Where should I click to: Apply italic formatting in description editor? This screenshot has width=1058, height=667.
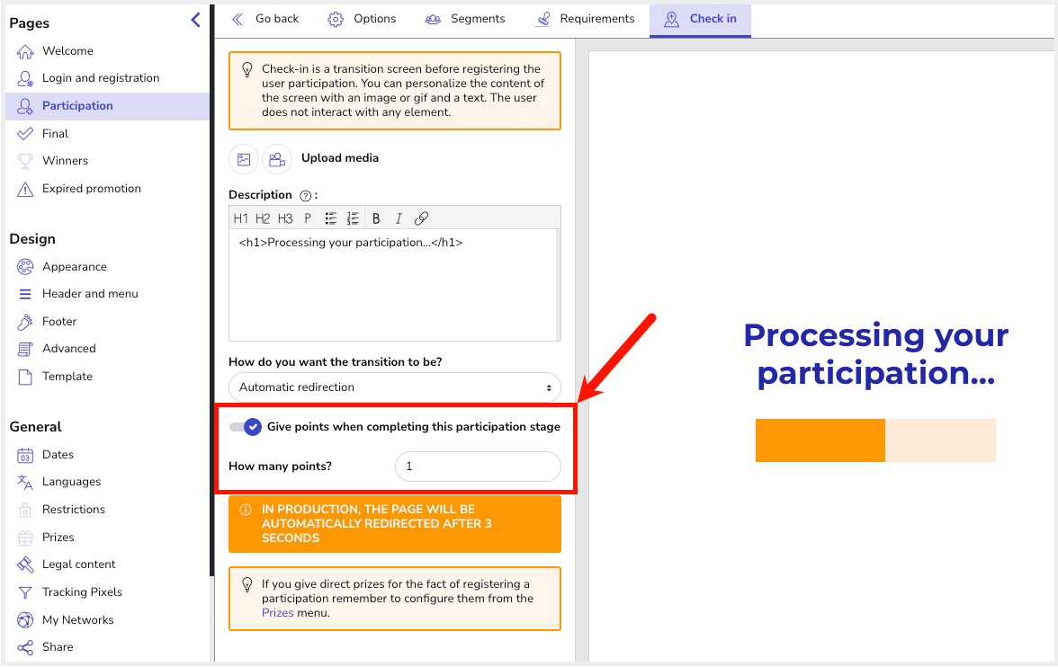399,218
